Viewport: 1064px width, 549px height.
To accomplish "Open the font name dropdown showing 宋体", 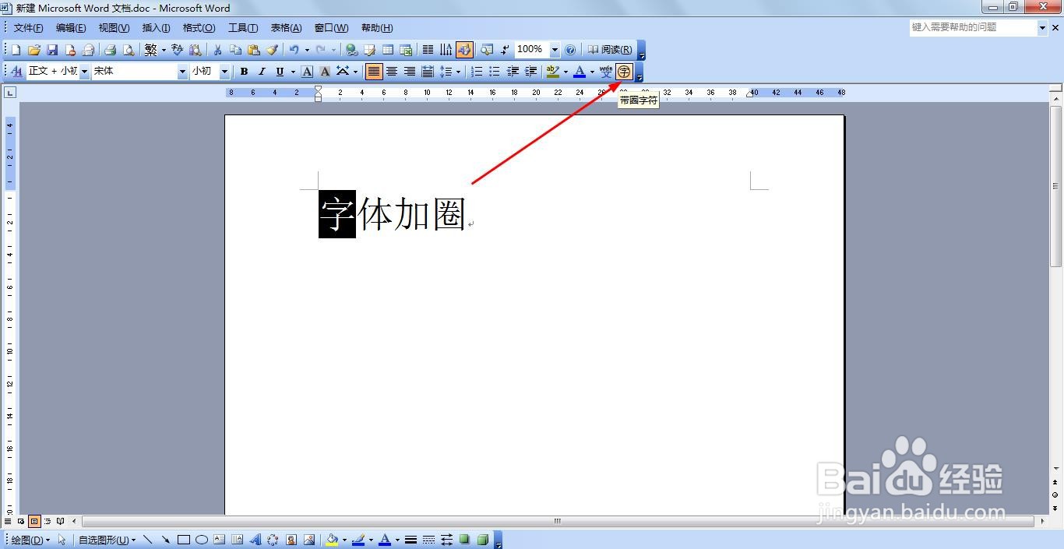I will pos(181,71).
